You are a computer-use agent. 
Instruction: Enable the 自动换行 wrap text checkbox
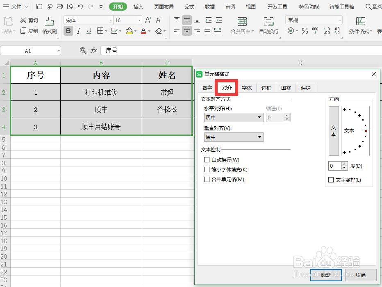(x=207, y=159)
